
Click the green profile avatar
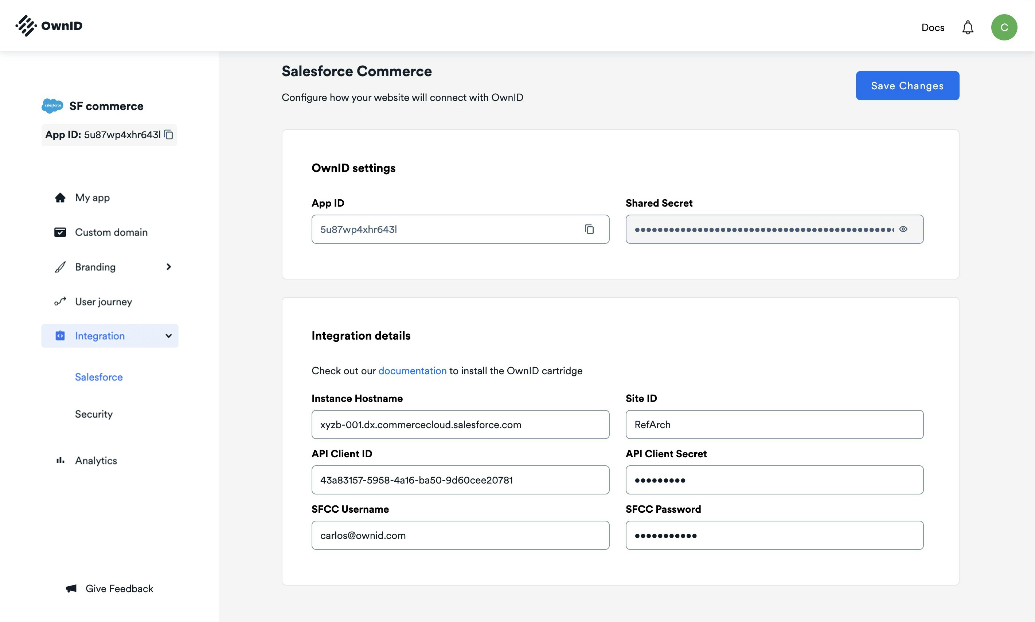click(x=1004, y=27)
